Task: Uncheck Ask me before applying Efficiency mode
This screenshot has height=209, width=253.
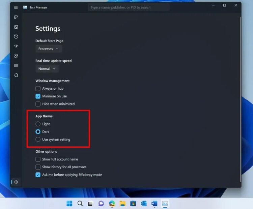Action: tap(38, 175)
